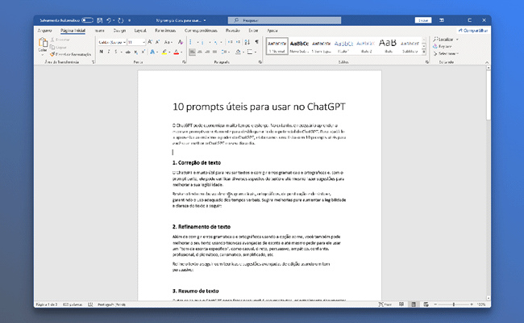This screenshot has width=524, height=323.
Task: Click the Compartilhar button
Action: [x=473, y=31]
